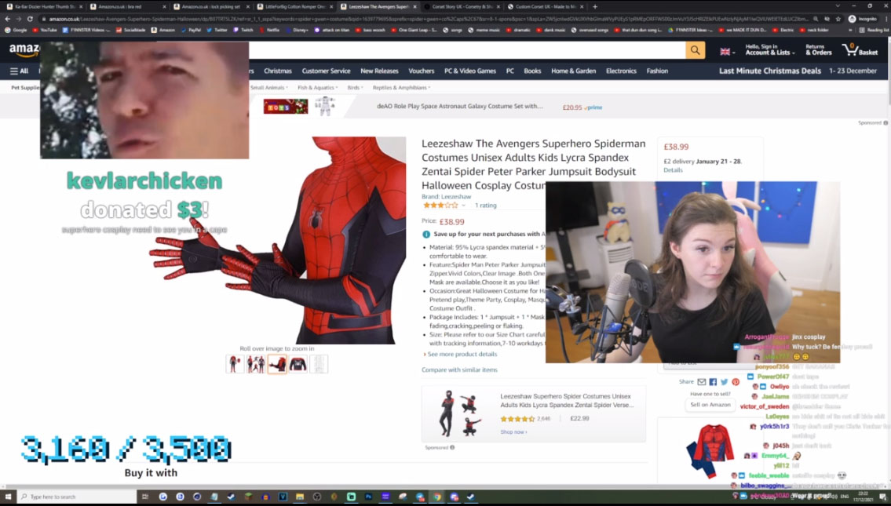Image resolution: width=891 pixels, height=506 pixels.
Task: Share the product via email icon
Action: coord(702,382)
